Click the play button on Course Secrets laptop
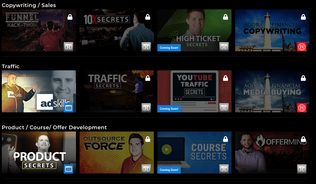This screenshot has height=184, width=316. click(x=167, y=149)
